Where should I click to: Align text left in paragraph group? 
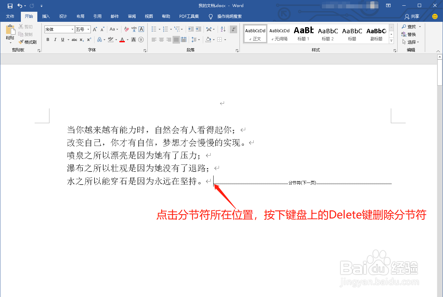tap(154, 40)
